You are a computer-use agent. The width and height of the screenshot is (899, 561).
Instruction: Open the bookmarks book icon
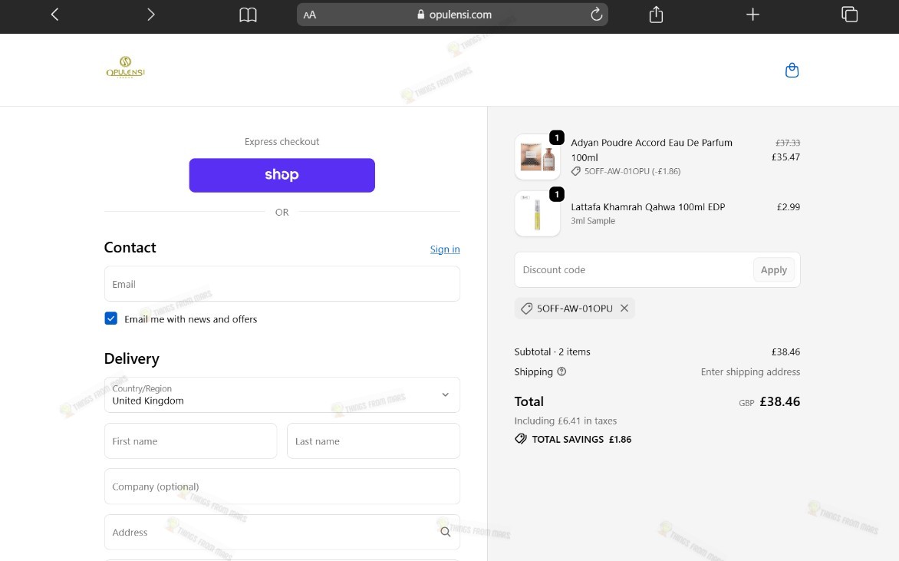click(x=248, y=15)
